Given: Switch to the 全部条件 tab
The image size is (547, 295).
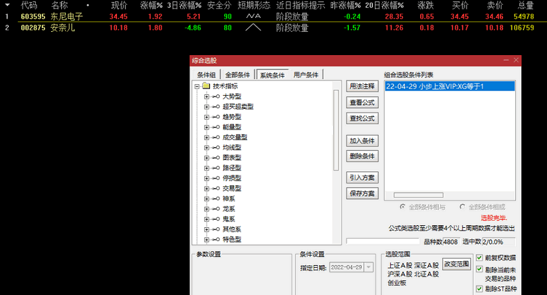Looking at the screenshot, I should point(237,74).
